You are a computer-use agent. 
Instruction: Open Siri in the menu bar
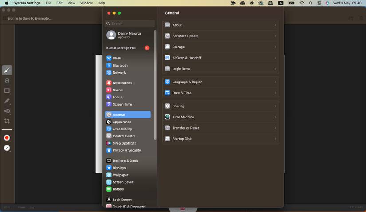(327, 3)
